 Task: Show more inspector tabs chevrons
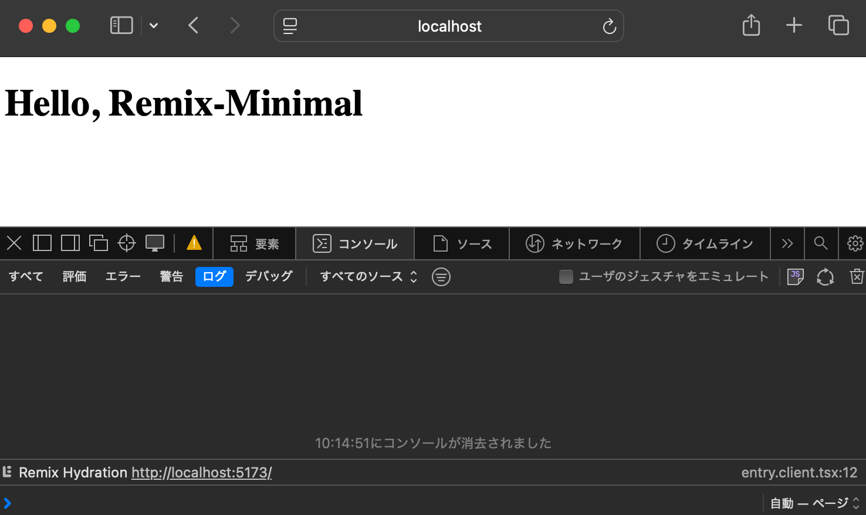point(787,243)
